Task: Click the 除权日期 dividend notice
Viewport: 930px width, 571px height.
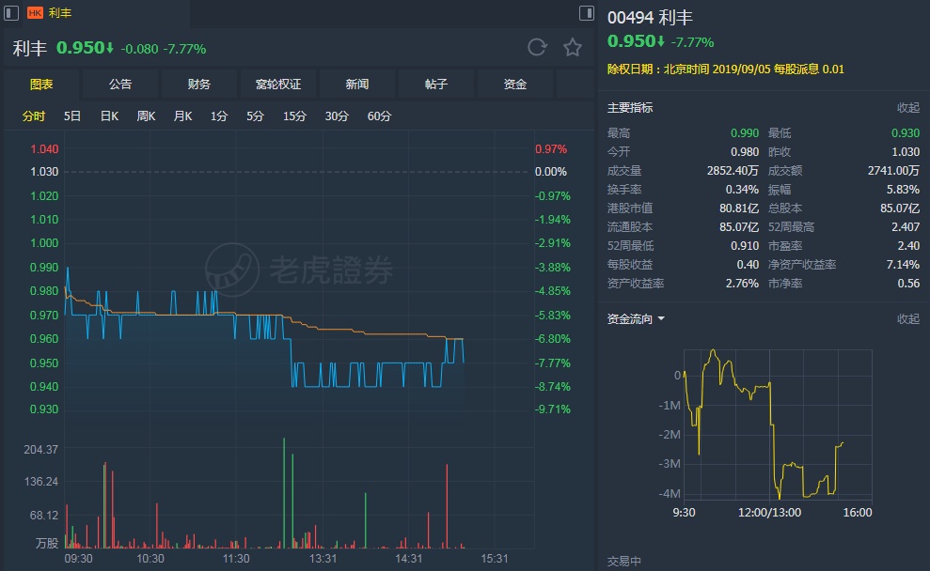Action: click(725, 69)
